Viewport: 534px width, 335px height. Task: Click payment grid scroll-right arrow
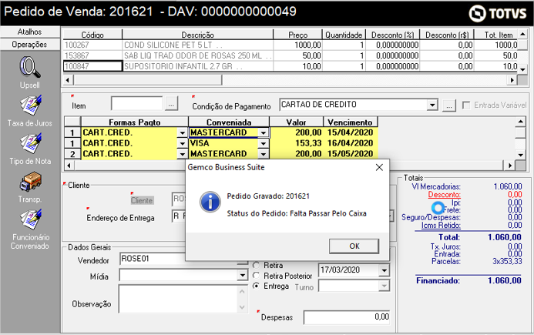click(x=510, y=166)
